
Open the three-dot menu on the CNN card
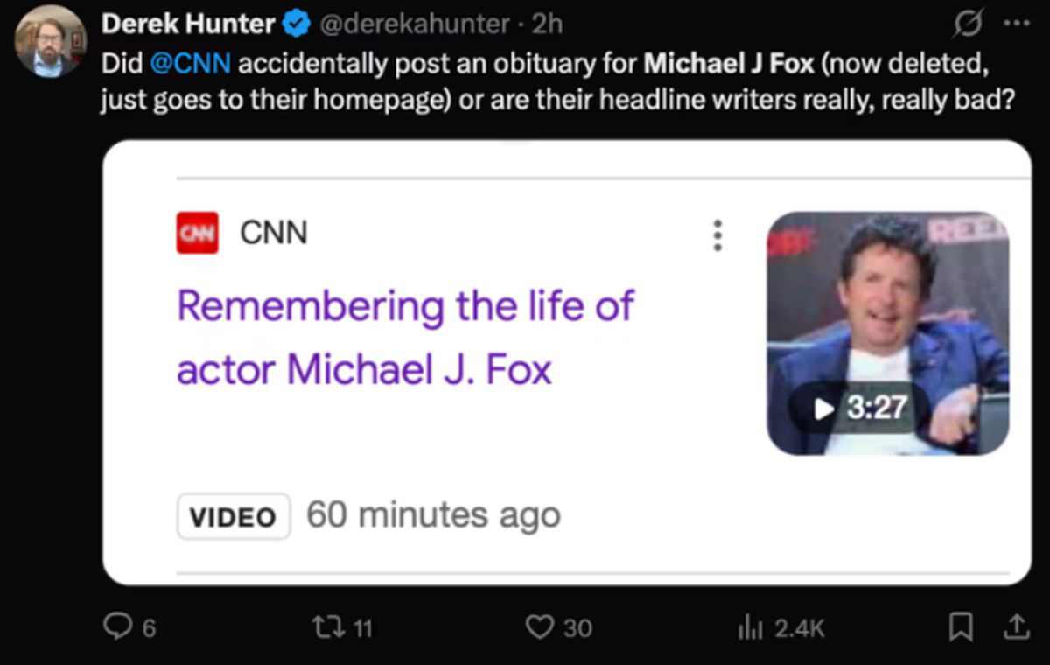coord(717,234)
